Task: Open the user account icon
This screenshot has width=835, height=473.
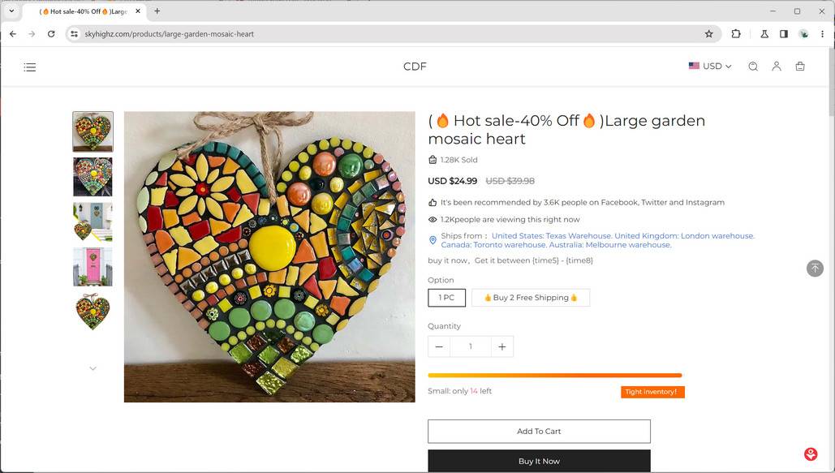Action: [777, 67]
